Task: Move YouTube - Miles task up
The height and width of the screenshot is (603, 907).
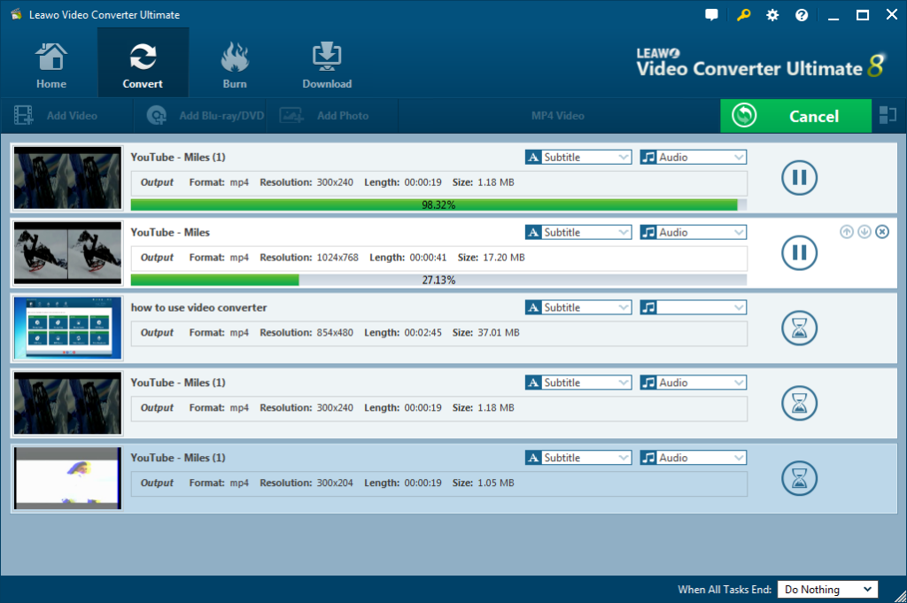Action: [x=846, y=232]
